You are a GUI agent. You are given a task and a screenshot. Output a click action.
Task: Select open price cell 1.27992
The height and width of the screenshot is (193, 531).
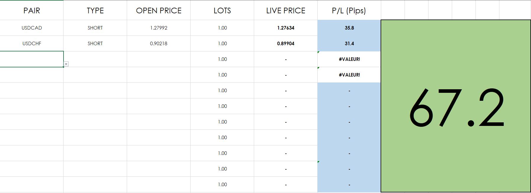click(159, 28)
